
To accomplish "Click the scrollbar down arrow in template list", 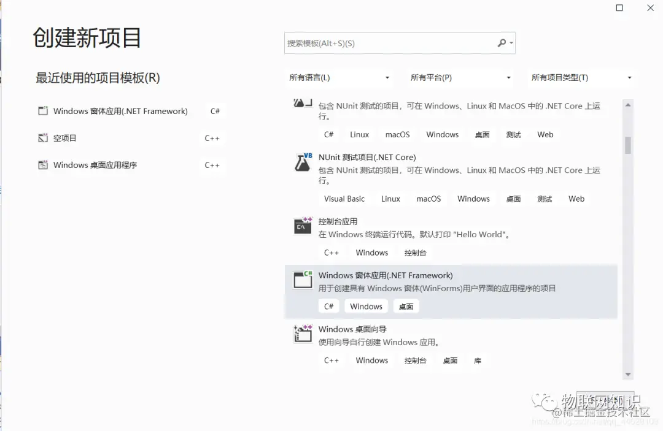I will click(x=628, y=375).
